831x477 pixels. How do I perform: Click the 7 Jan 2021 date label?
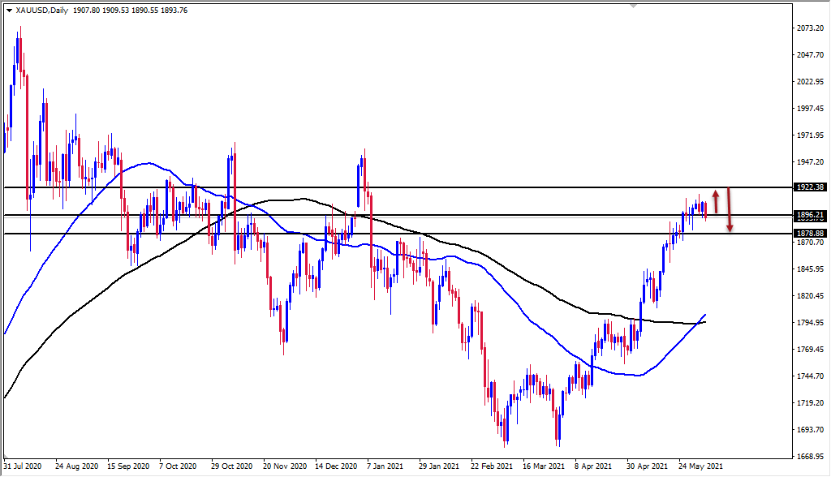pyautogui.click(x=385, y=466)
